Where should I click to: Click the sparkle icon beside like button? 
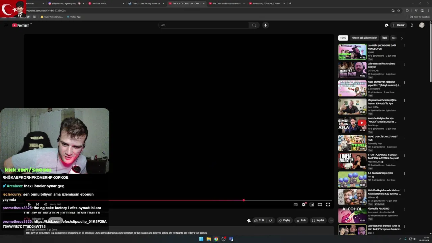(x=249, y=221)
